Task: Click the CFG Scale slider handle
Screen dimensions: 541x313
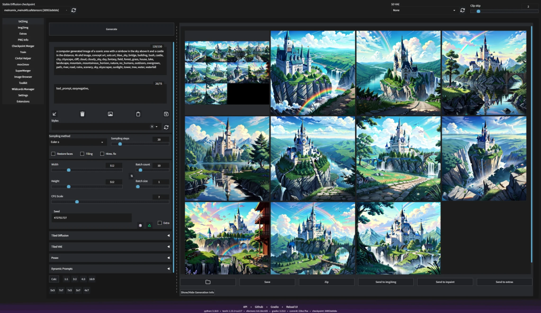Action: coord(77,202)
